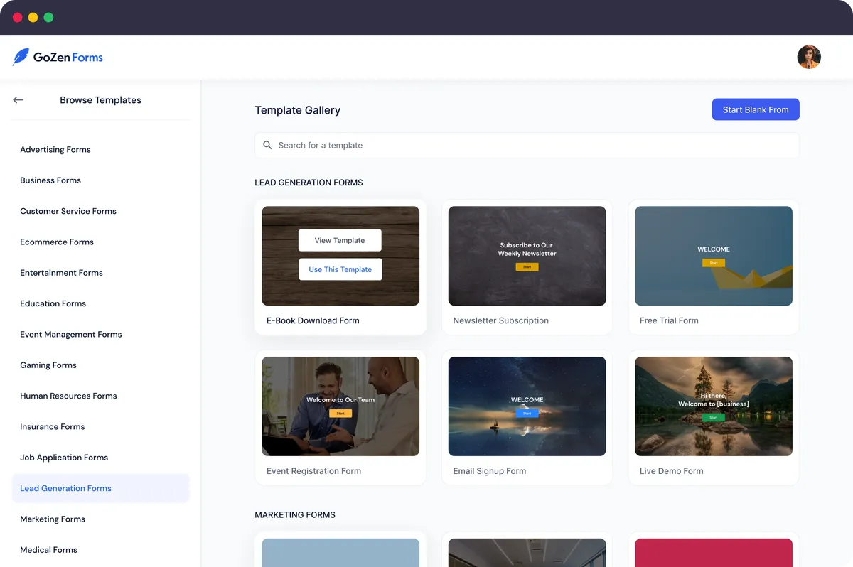Select Human Resources Forms in sidebar
The width and height of the screenshot is (853, 567).
[68, 396]
